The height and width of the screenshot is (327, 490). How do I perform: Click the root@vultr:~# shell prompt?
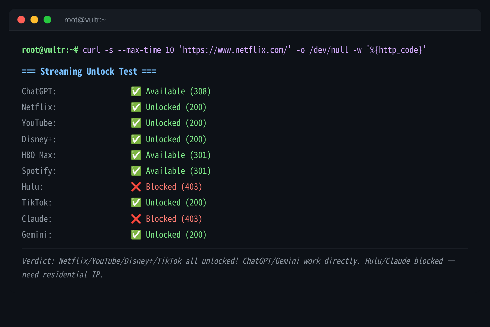pyautogui.click(x=50, y=50)
